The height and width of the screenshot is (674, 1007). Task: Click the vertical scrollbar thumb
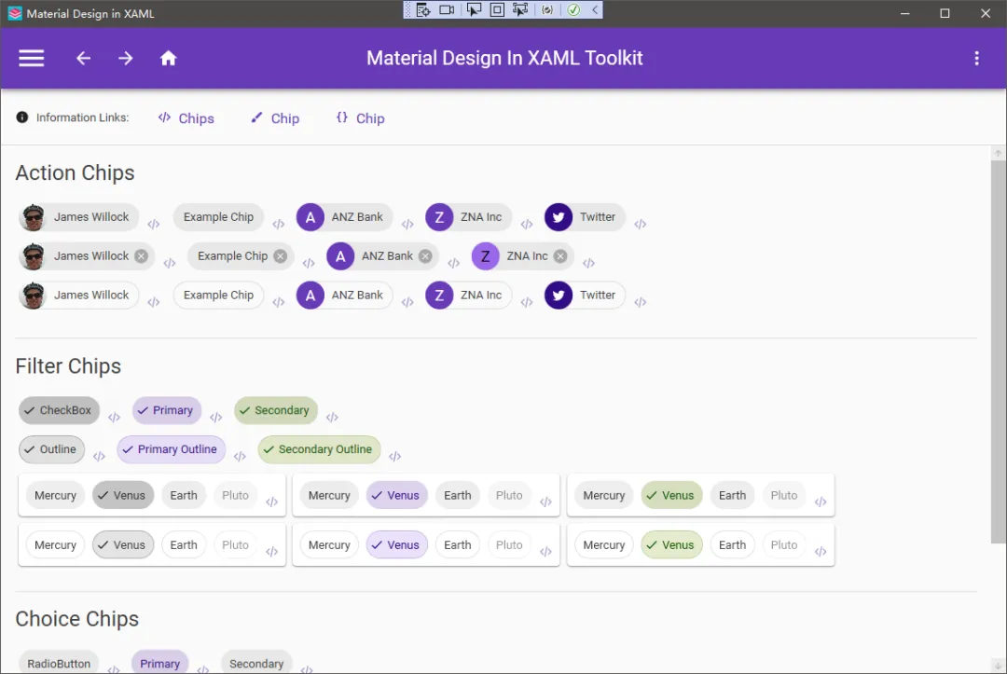pos(998,351)
